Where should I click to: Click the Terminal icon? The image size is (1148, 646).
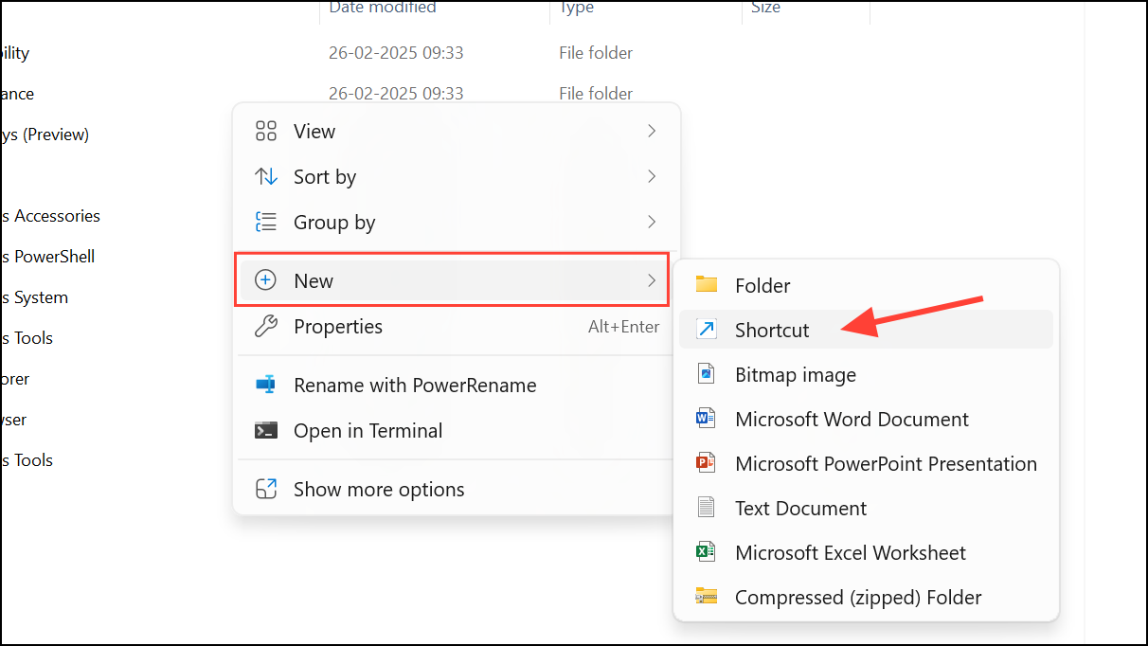coord(266,431)
